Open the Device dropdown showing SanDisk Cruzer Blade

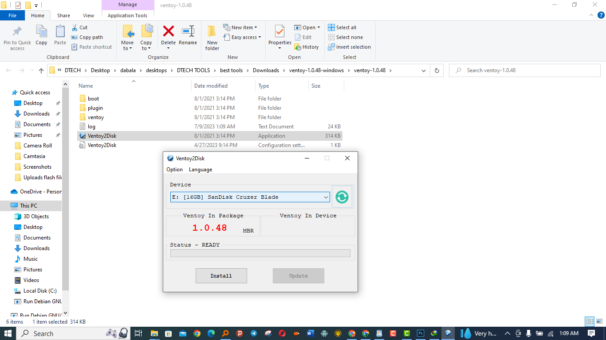[250, 197]
